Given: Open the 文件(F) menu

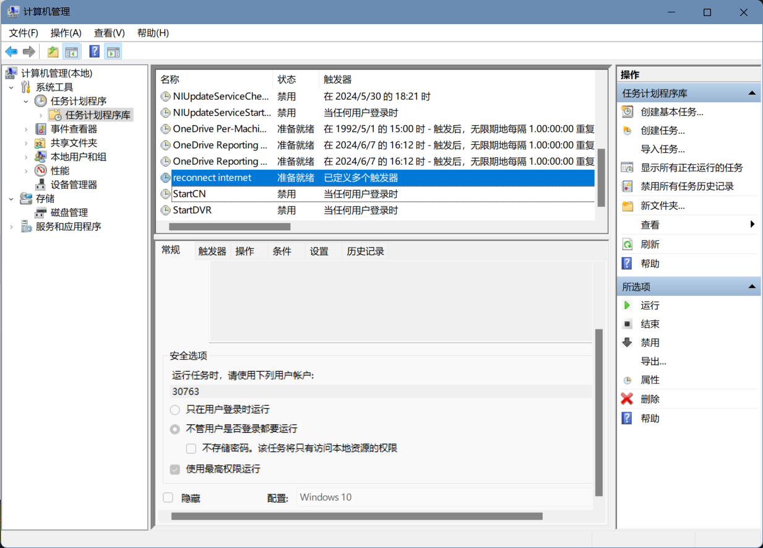Looking at the screenshot, I should 24,33.
